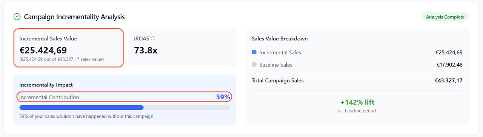Image resolution: width=483 pixels, height=137 pixels.
Task: Click the Total Campaign Sales row
Action: tap(357, 80)
